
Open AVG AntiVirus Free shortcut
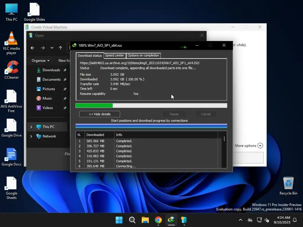(12, 101)
